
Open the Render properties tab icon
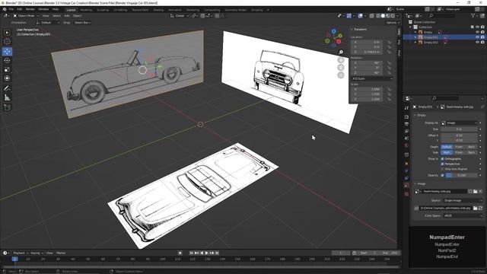(x=406, y=117)
